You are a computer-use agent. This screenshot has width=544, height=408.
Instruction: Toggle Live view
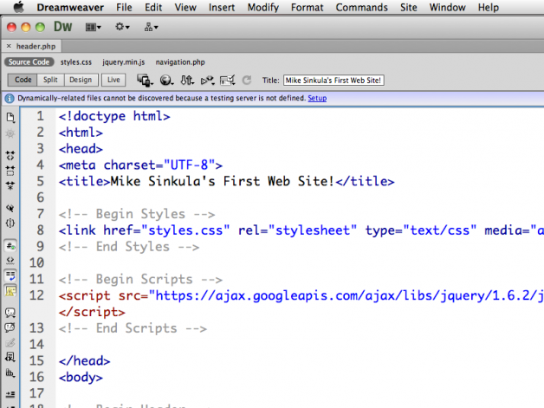tap(113, 80)
